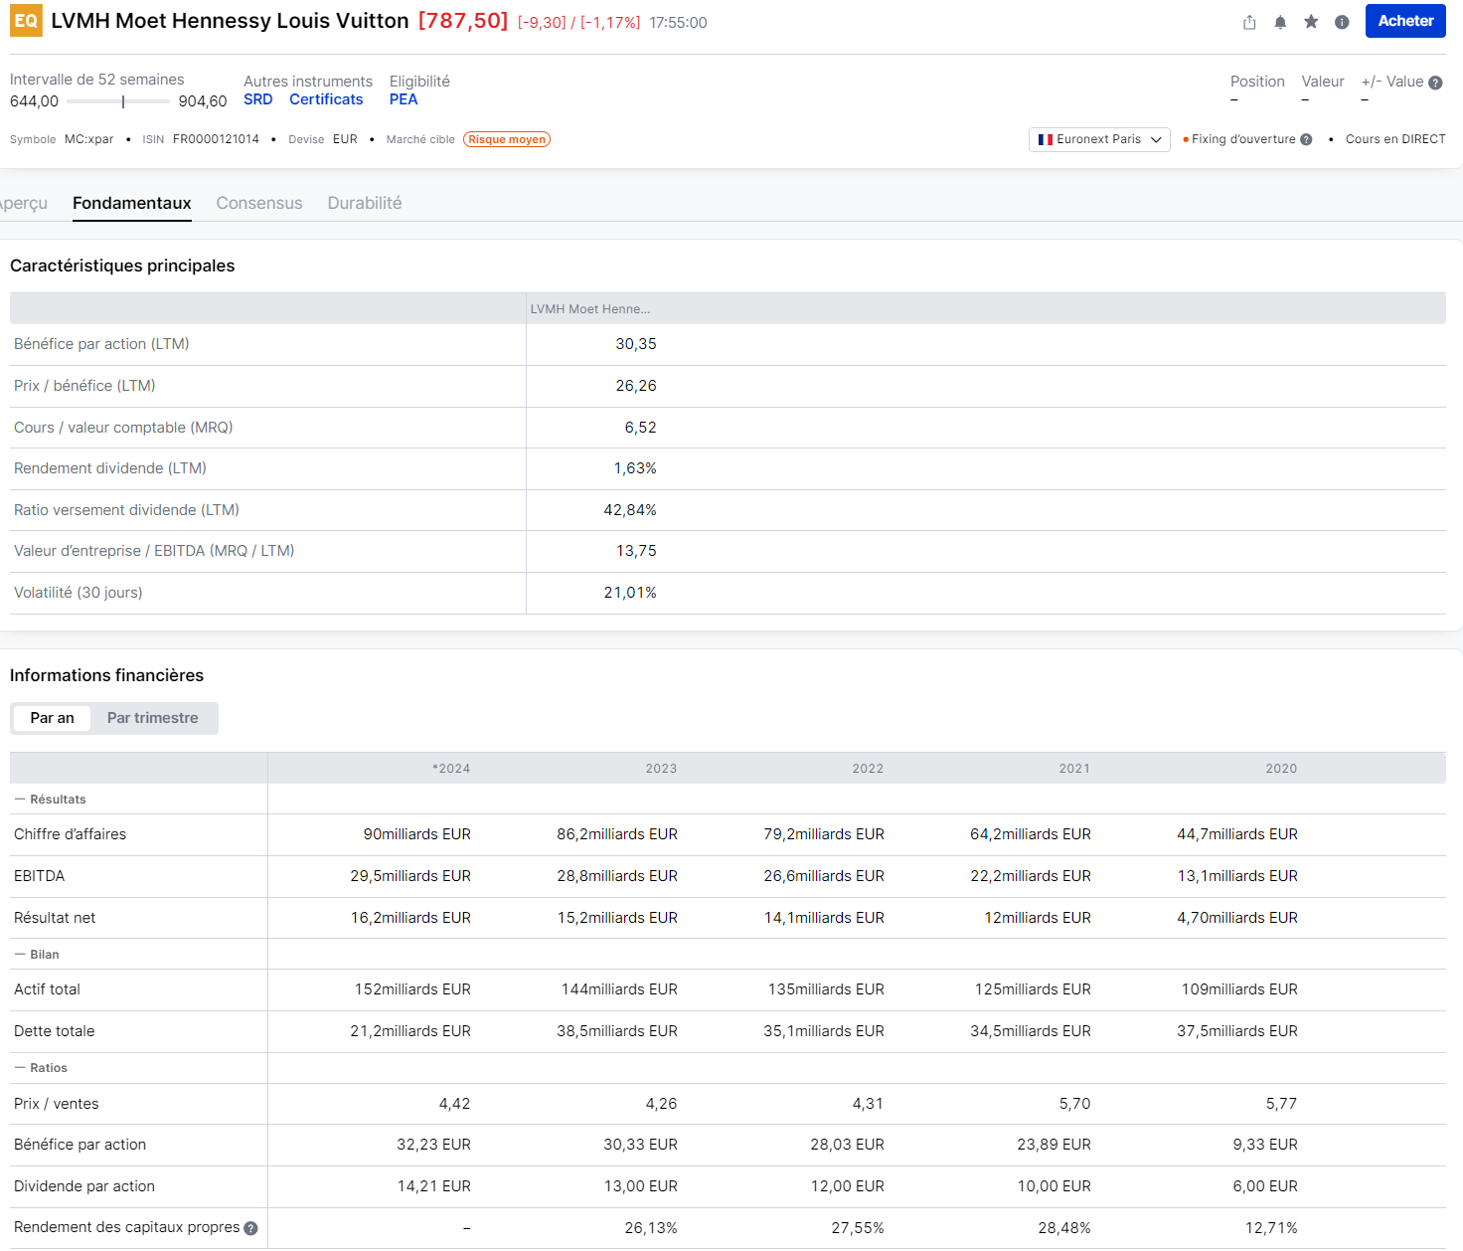Click the *2024 column header
The image size is (1463, 1251).
[x=451, y=769]
